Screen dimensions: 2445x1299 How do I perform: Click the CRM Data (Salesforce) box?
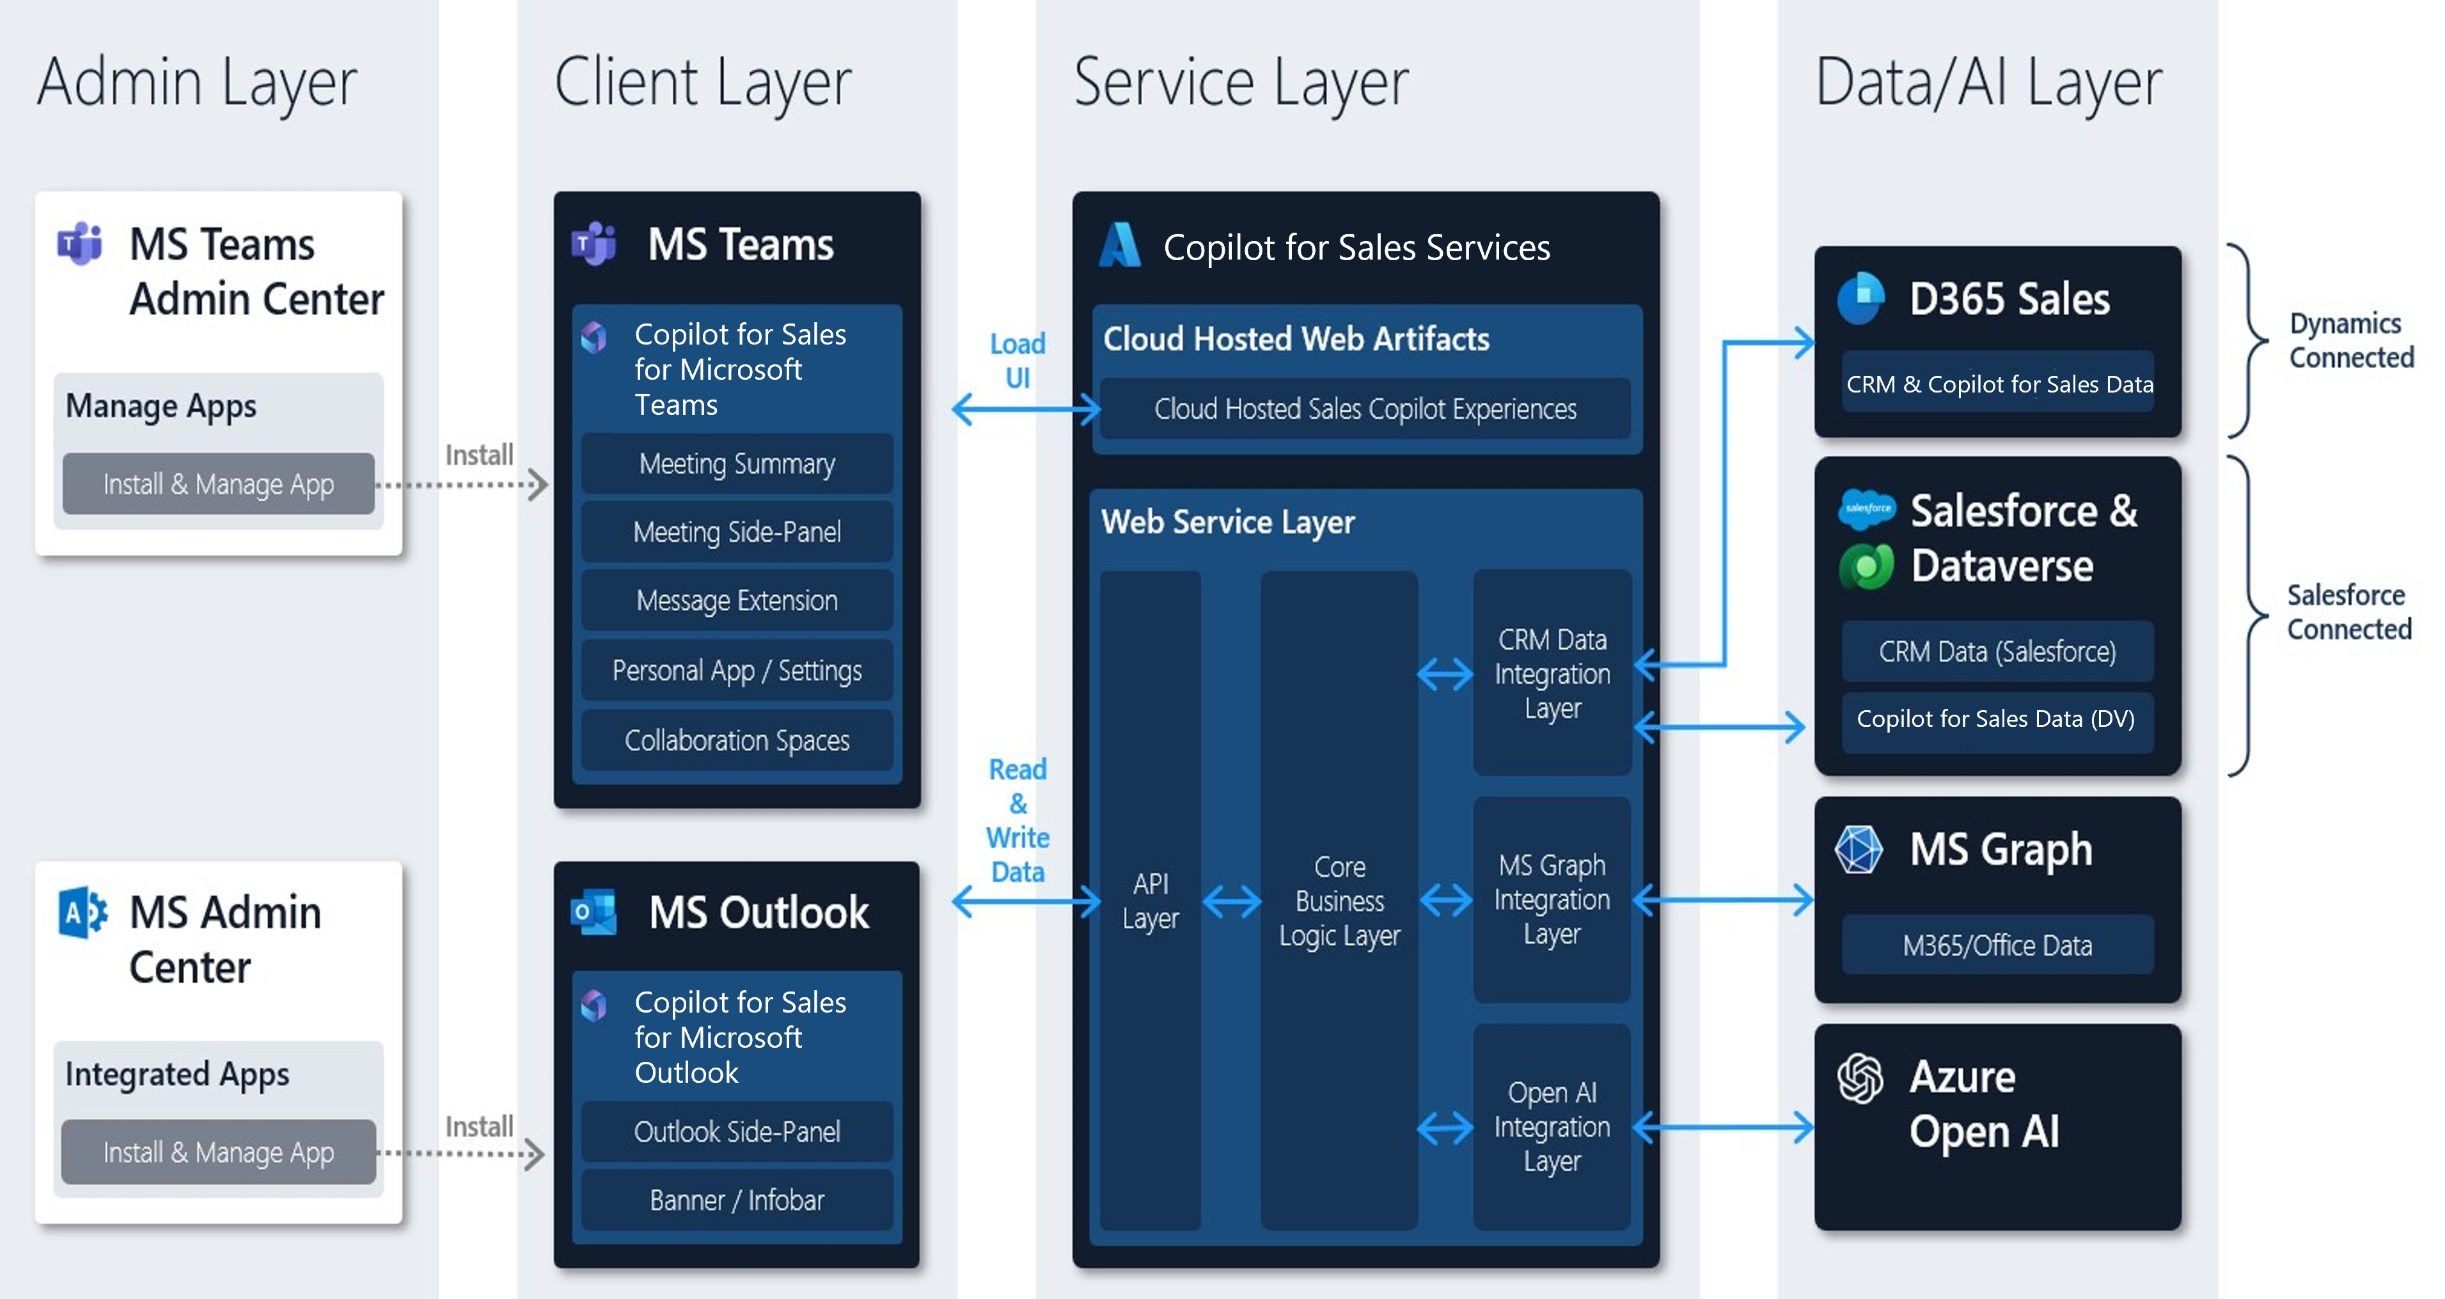pos(1998,651)
